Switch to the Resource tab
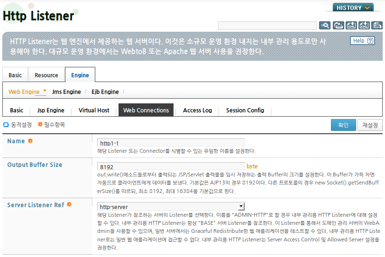Screen dimensions: 385x257 click(46, 75)
